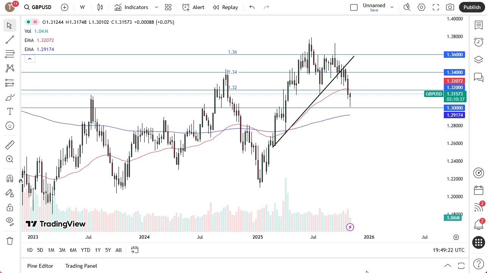Screen dimensions: 487x273
Task: Open the Object Tree panel
Action: pos(478,59)
